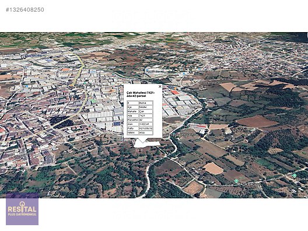Select the Nitelik Arsa value cell
Viewport: 308px width, 231px height.
(146, 132)
